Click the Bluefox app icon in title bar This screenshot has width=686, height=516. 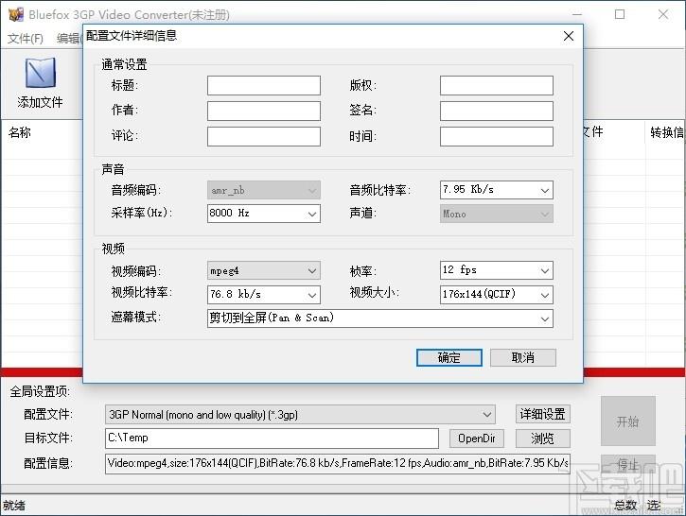pos(15,14)
